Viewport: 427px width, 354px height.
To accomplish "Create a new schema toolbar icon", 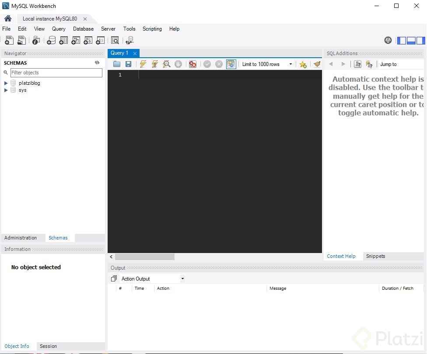I will [x=51, y=40].
